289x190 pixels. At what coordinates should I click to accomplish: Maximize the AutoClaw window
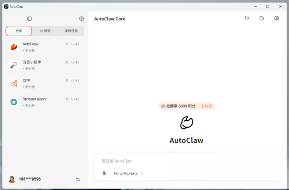[x=267, y=7]
